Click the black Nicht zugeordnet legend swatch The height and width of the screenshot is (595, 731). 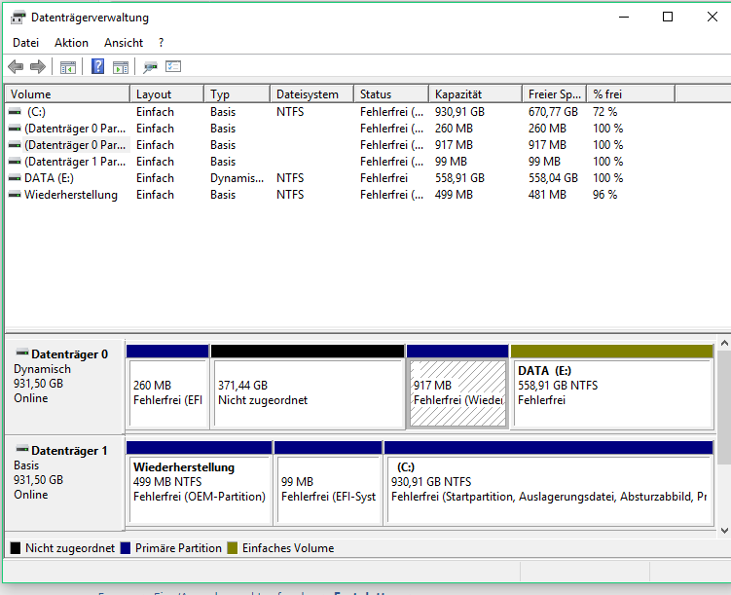pyautogui.click(x=16, y=548)
